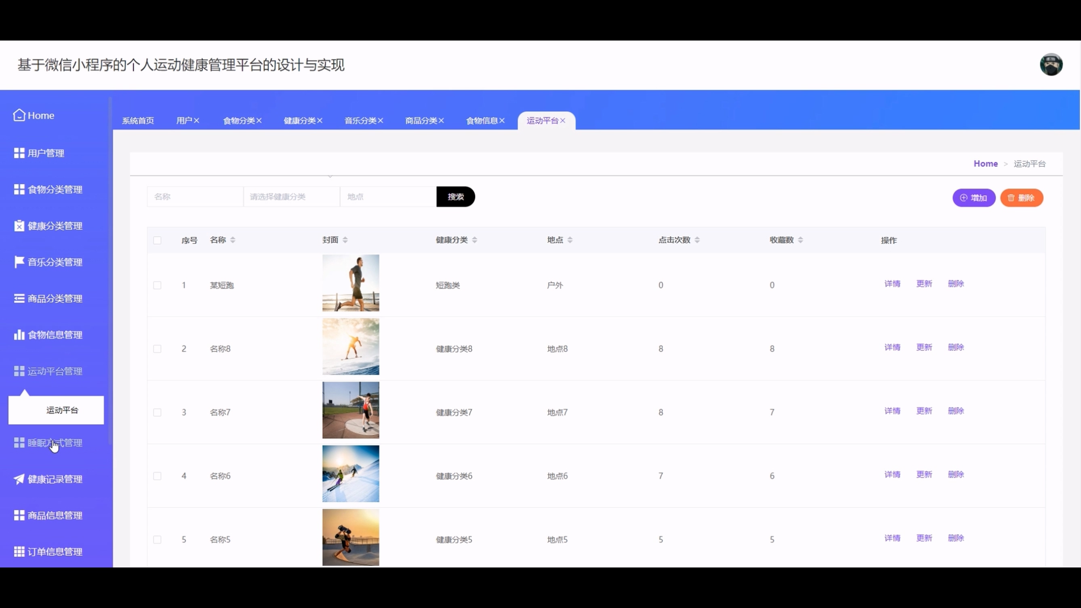Screen dimensions: 1081x608
Task: Switch to 用户 tab
Action: pyautogui.click(x=184, y=120)
